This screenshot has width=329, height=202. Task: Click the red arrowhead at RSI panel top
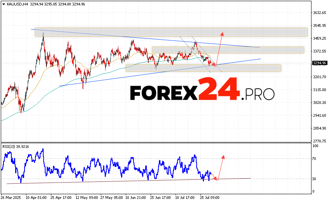tap(223, 157)
